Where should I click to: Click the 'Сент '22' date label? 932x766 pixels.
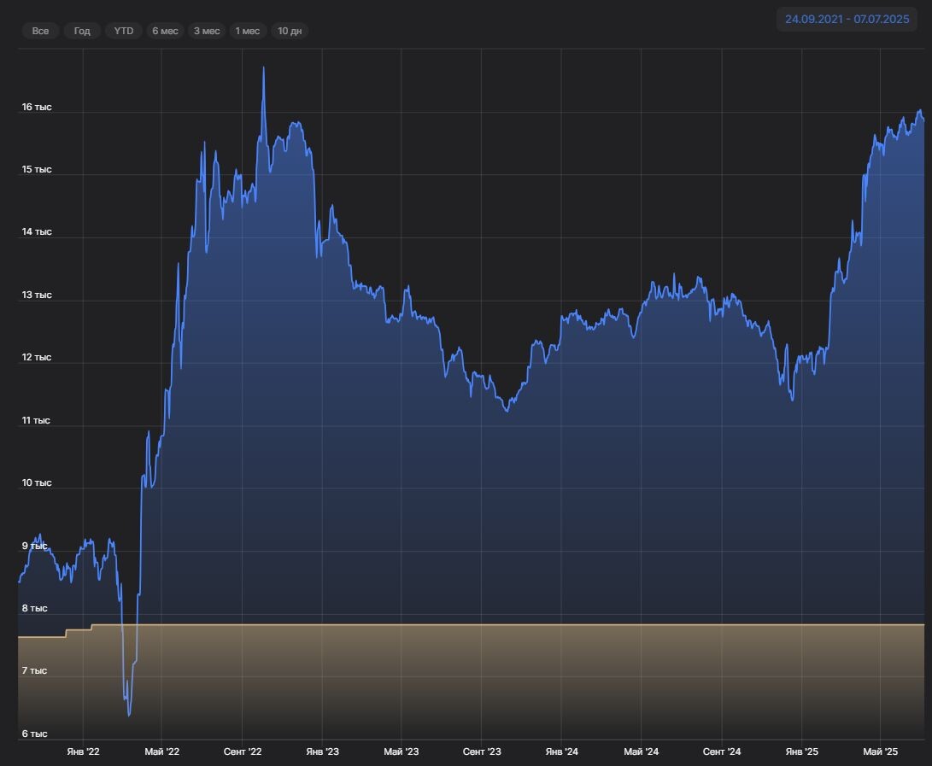(243, 751)
